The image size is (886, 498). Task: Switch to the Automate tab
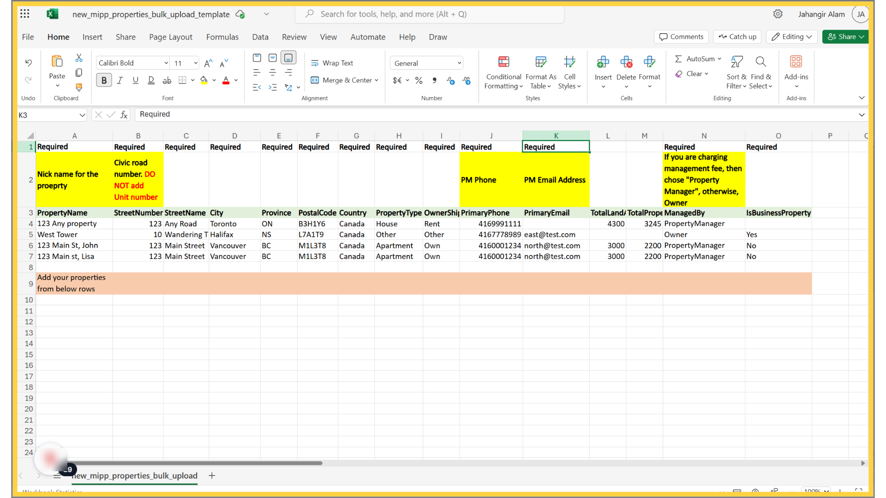[368, 37]
